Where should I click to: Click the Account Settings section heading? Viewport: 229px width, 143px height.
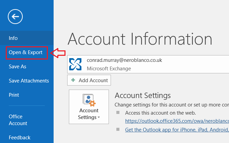click(143, 96)
